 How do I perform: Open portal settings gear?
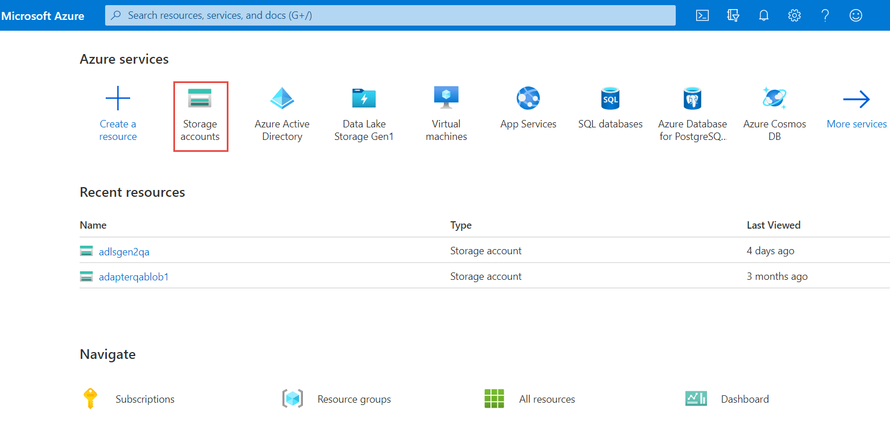coord(794,15)
